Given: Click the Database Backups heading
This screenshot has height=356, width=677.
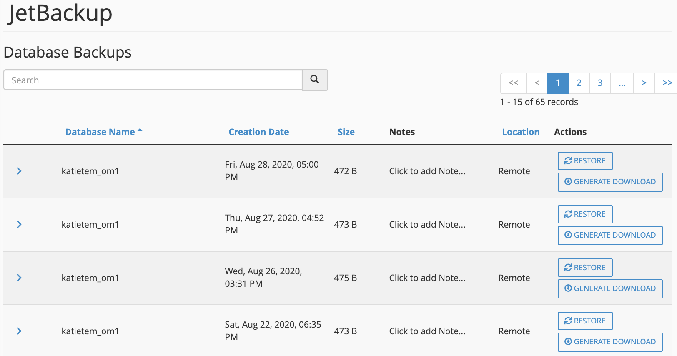Looking at the screenshot, I should (x=68, y=53).
